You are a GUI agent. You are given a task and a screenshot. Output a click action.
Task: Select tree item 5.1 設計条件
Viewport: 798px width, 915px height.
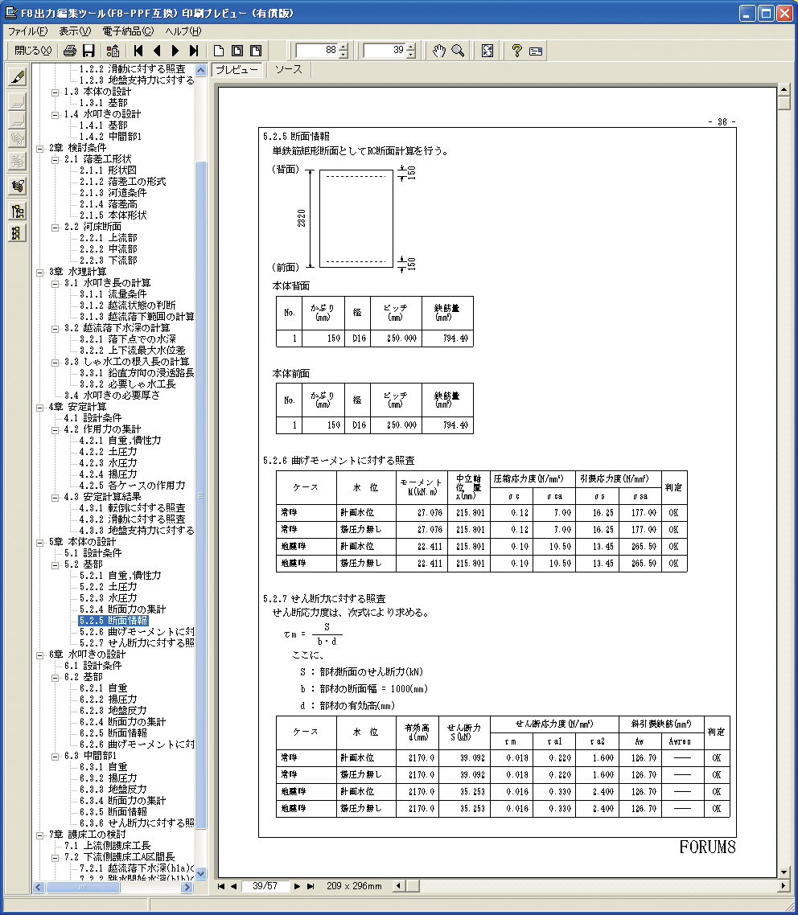coord(93,553)
